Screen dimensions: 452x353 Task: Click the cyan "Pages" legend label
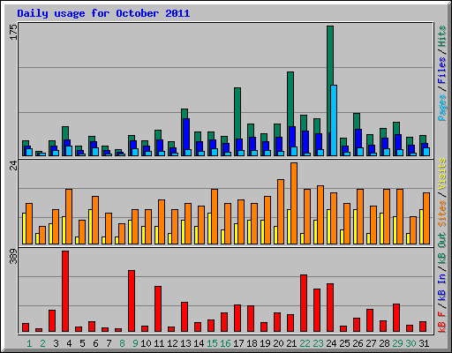pyautogui.click(x=442, y=108)
